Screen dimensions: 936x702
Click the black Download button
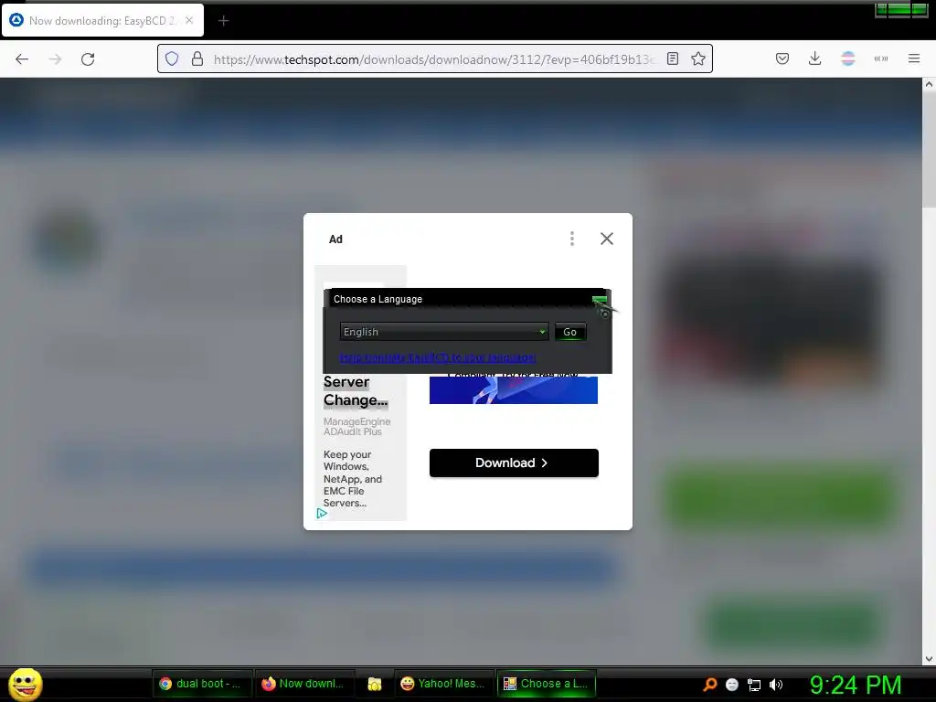[514, 463]
